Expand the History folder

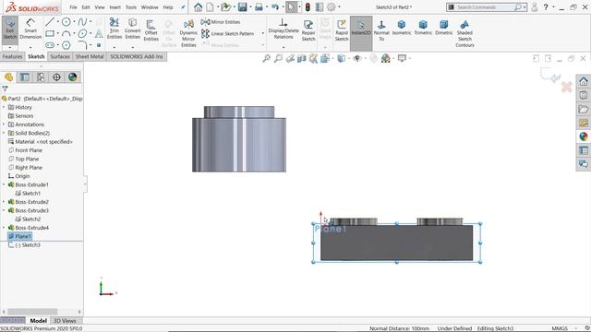[x=4, y=107]
